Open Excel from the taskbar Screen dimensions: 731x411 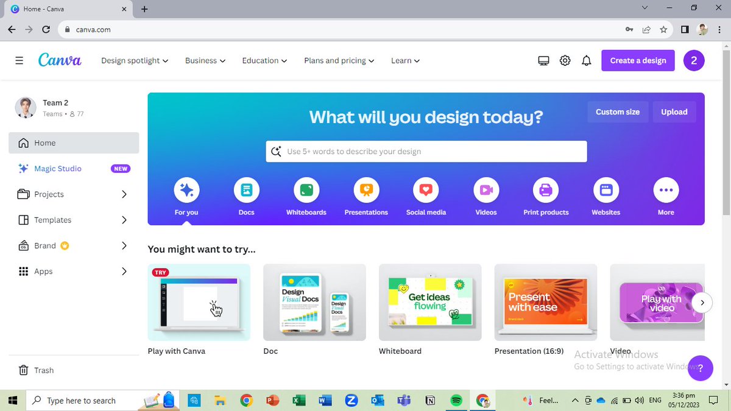click(x=298, y=400)
